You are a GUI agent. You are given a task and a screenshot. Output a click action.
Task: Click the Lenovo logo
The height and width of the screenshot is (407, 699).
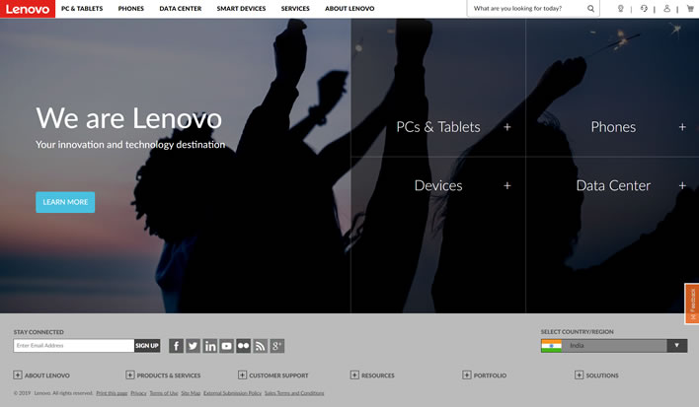(x=27, y=9)
